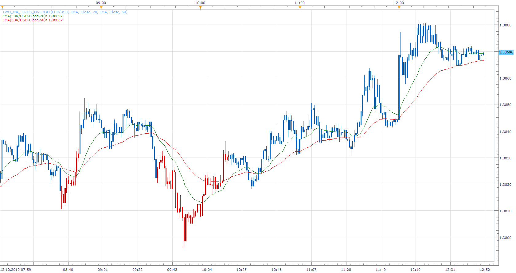Select the TWO_MA_CROS_OVERLAY indicator label
Viewport: 516px width, 273px height.
[65, 12]
